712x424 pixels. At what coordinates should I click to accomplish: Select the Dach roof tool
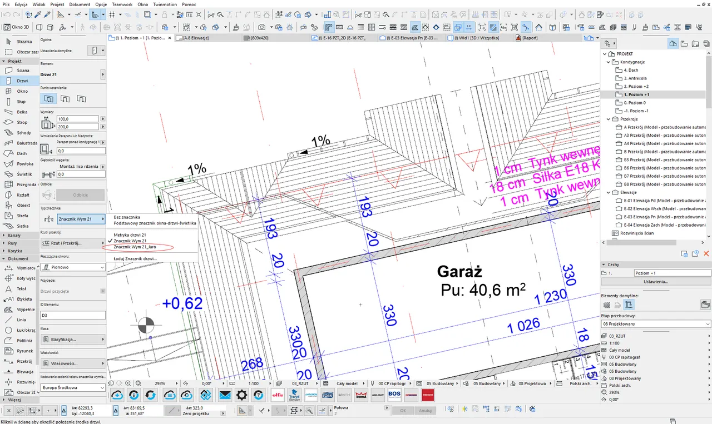[19, 153]
